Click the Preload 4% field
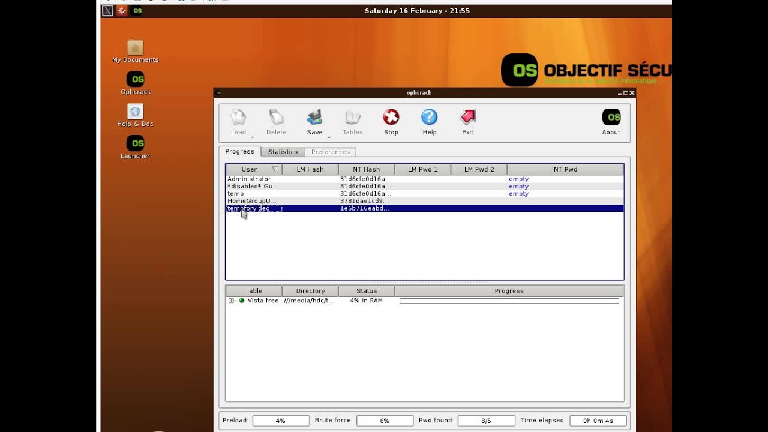This screenshot has height=432, width=768. click(281, 421)
